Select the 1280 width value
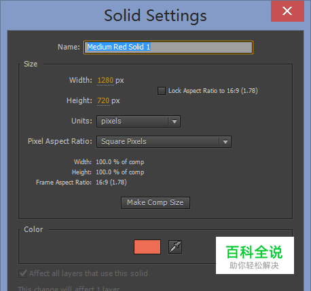The height and width of the screenshot is (291, 311). pos(105,80)
